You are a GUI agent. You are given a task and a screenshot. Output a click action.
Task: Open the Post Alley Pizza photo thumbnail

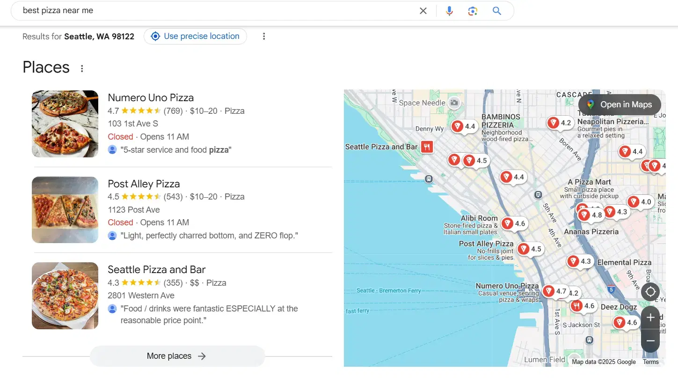[x=65, y=210]
